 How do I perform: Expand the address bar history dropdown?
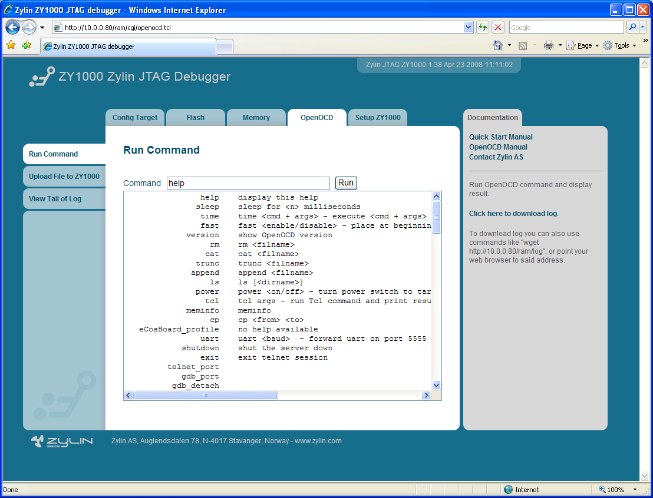pyautogui.click(x=468, y=28)
